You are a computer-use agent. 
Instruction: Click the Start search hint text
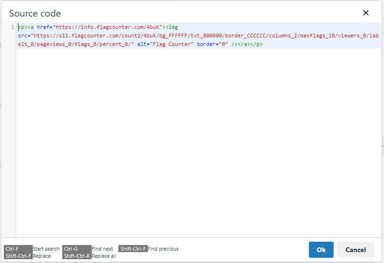(x=46, y=249)
